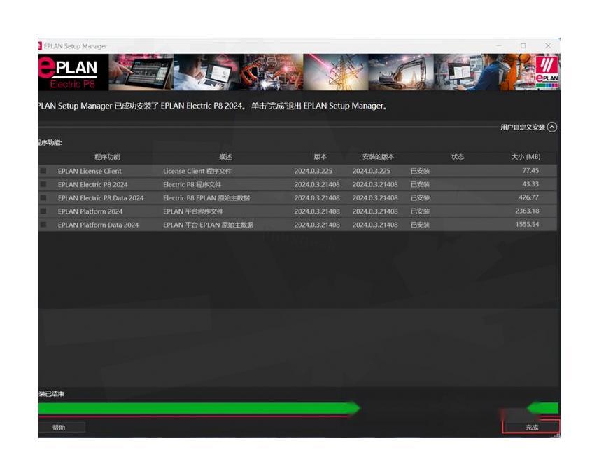Screen dimensions: 599x476
Task: Collapse the 用户自定义安装 chevron expander
Action: (x=552, y=127)
